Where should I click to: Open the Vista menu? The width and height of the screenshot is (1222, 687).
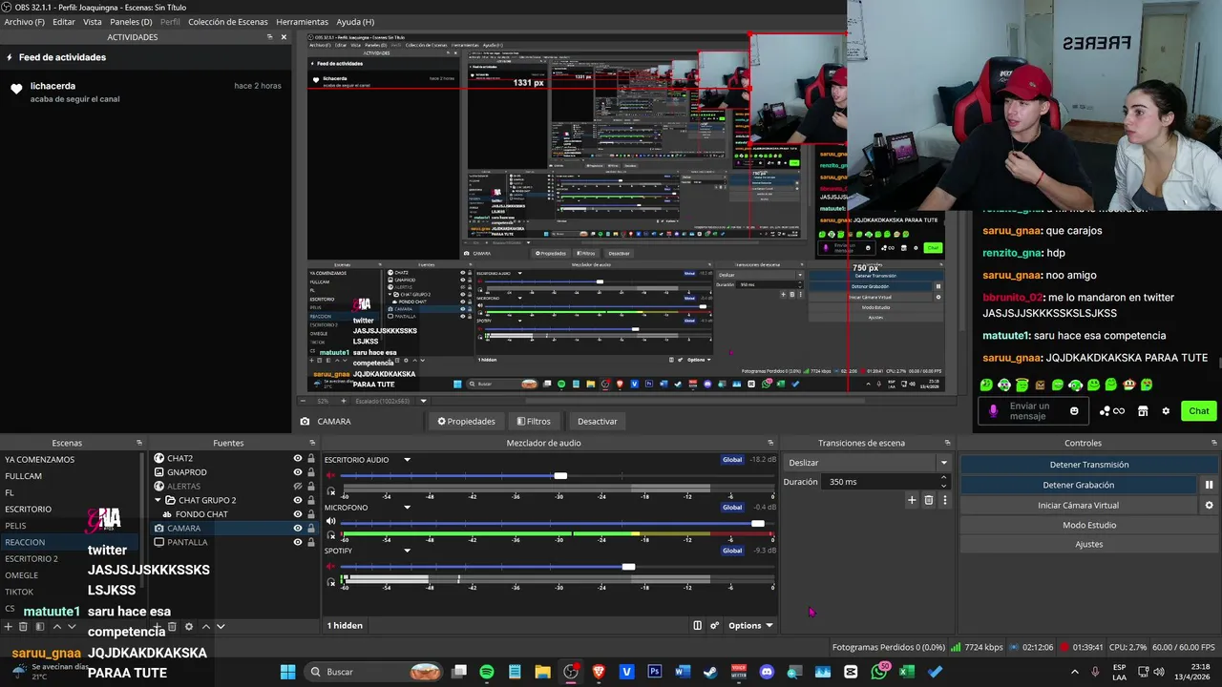[x=93, y=22]
